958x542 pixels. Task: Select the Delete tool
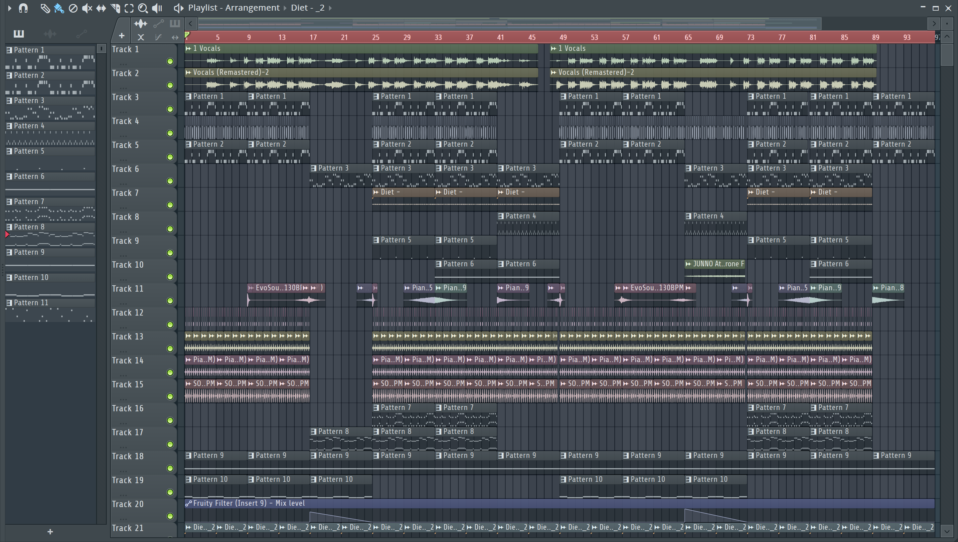point(73,8)
